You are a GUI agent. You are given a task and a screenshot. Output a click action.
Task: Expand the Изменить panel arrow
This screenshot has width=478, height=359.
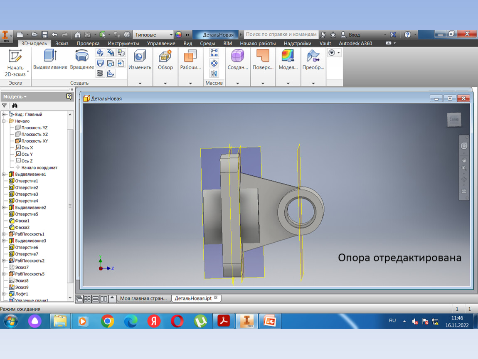[x=140, y=83]
